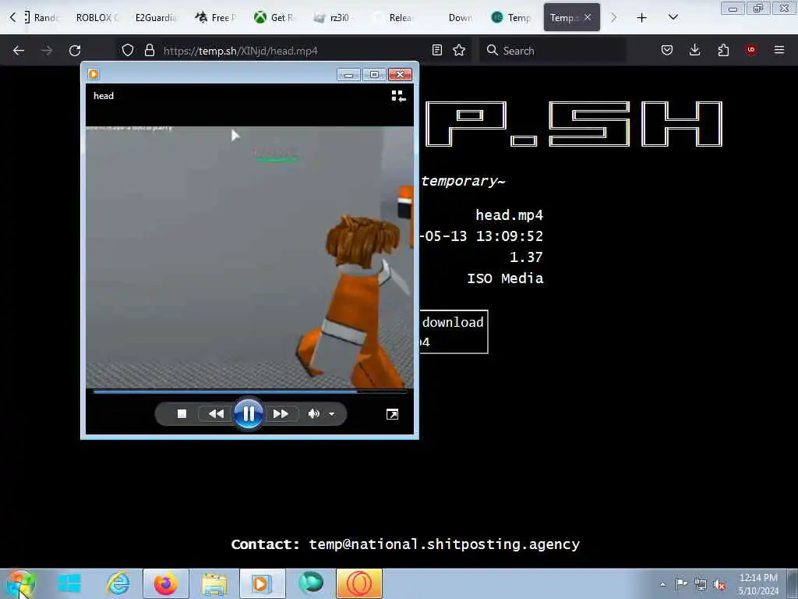Open Save to Pocket icon
Image resolution: width=798 pixels, height=599 pixels.
[x=667, y=50]
